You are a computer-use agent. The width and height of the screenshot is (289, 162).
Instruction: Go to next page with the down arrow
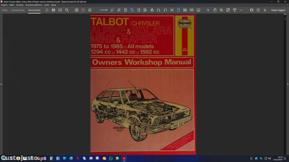click(x=90, y=10)
